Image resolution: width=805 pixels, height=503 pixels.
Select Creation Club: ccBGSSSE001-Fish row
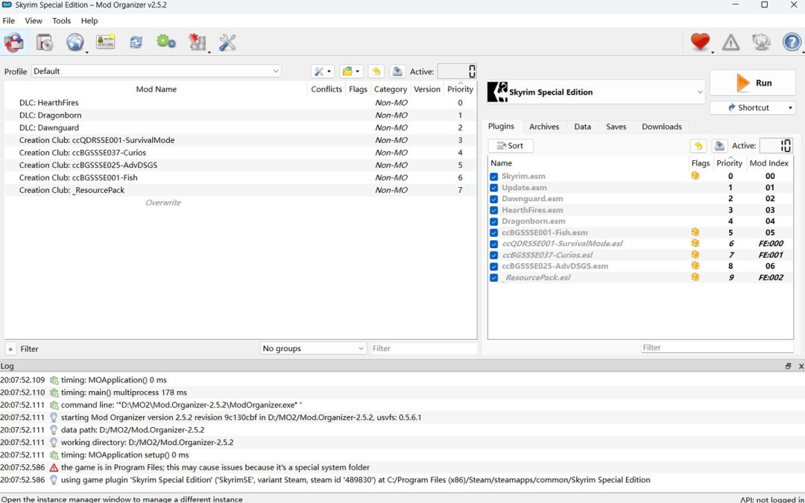(240, 177)
